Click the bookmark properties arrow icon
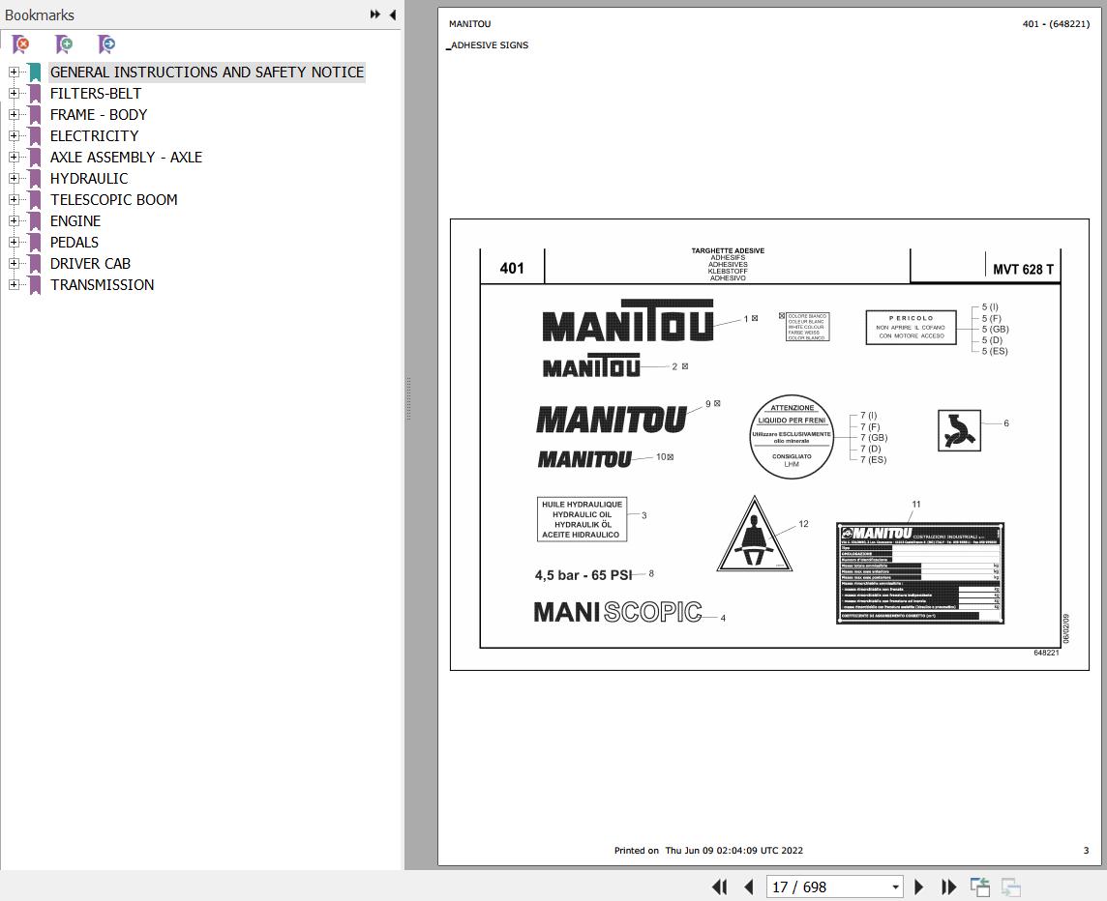Image resolution: width=1107 pixels, height=901 pixels. click(x=105, y=44)
